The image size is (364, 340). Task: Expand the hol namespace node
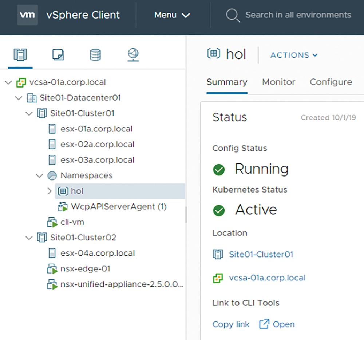(50, 191)
